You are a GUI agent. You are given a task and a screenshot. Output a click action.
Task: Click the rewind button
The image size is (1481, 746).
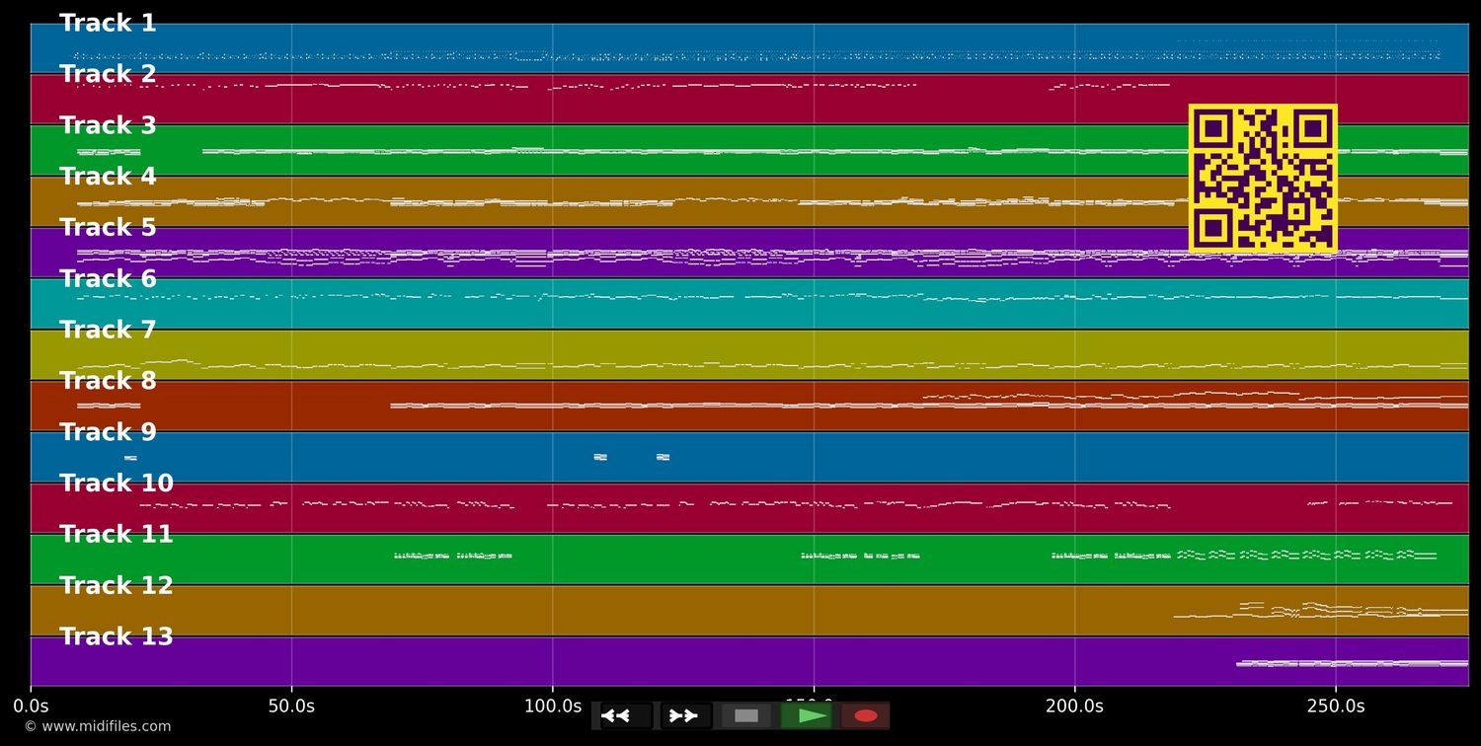(627, 715)
